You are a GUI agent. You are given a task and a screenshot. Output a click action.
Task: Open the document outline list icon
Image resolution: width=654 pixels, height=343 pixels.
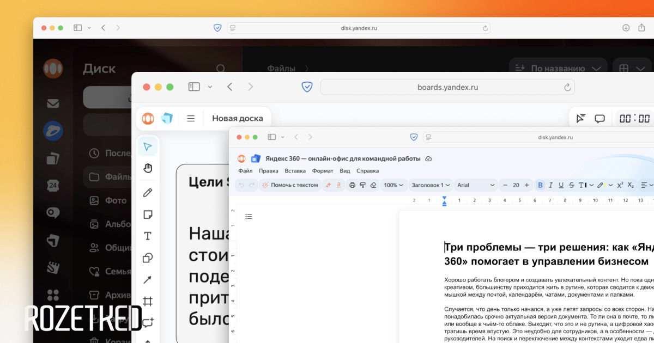click(249, 217)
